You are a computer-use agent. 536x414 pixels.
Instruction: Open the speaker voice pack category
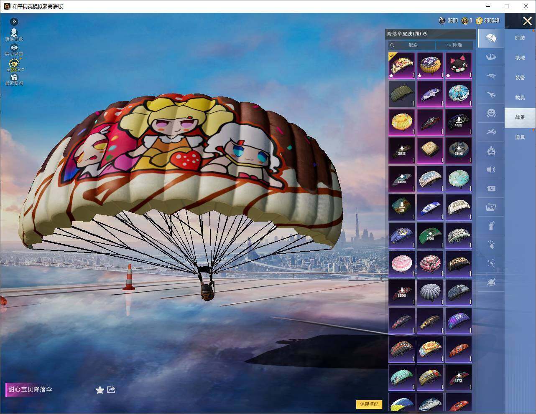491,169
